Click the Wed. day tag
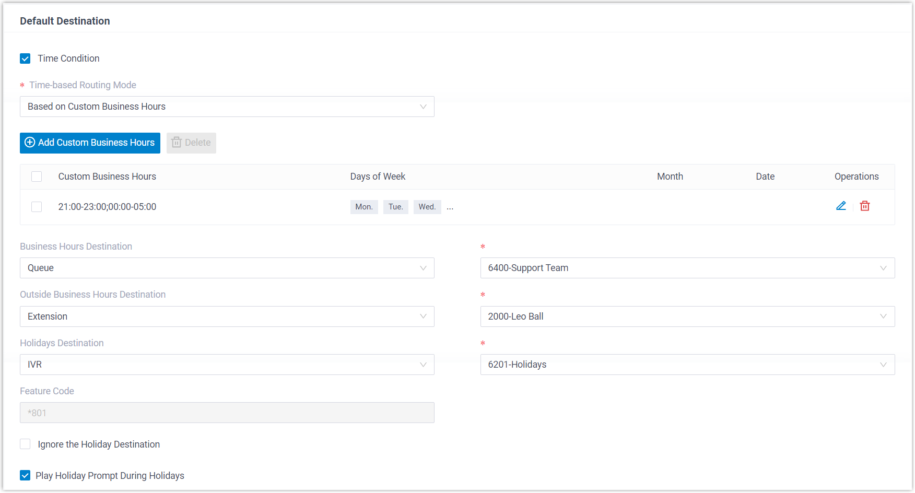Screen dimensions: 915x493 427,207
